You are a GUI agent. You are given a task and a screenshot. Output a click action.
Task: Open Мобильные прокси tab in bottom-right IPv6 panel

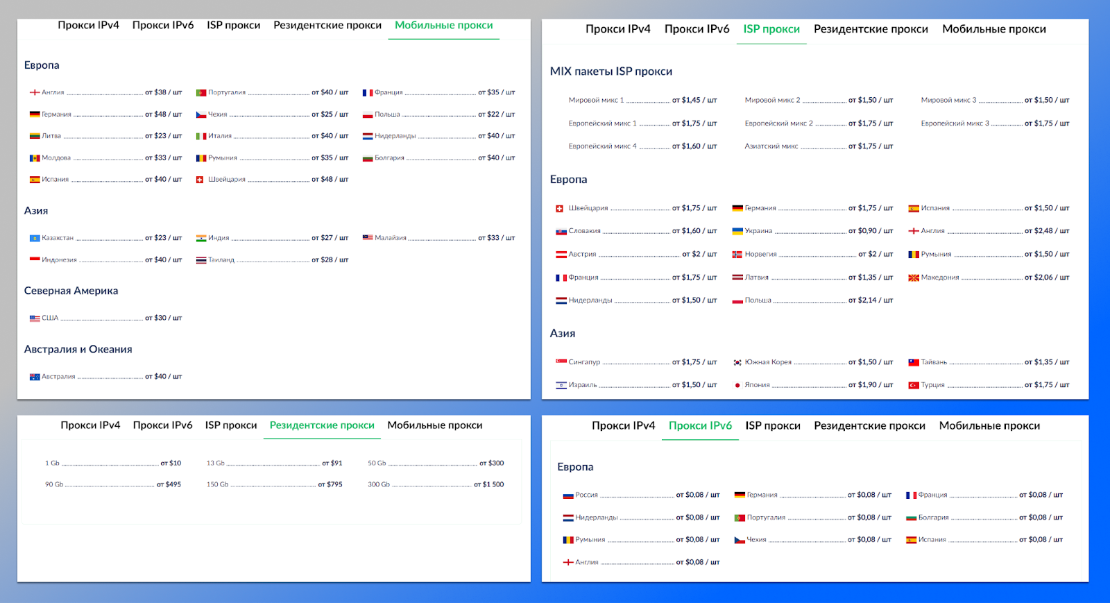point(989,426)
